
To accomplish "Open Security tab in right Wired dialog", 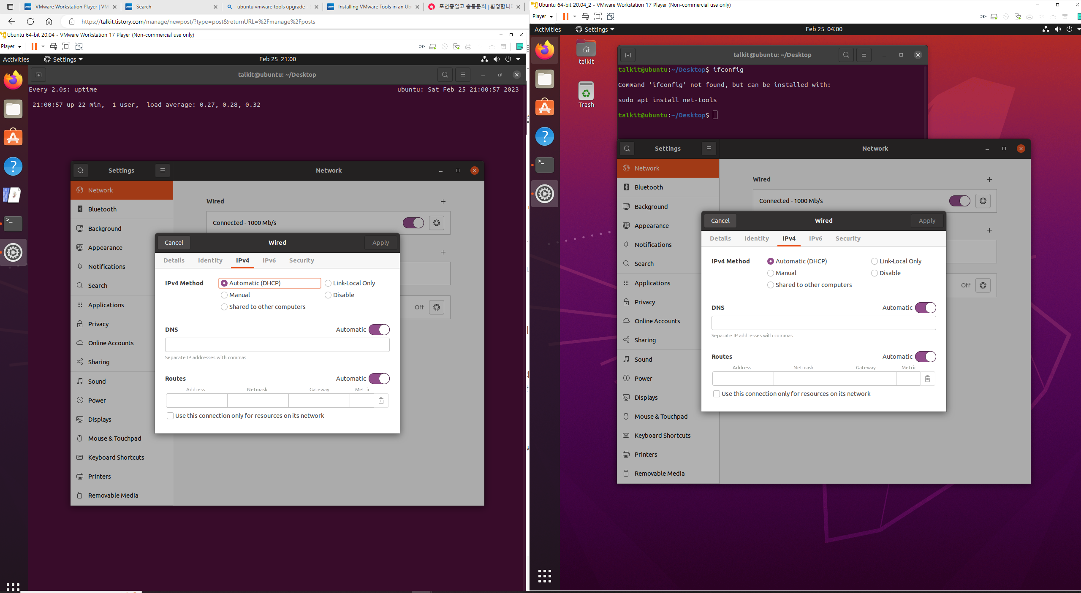I will (x=847, y=238).
